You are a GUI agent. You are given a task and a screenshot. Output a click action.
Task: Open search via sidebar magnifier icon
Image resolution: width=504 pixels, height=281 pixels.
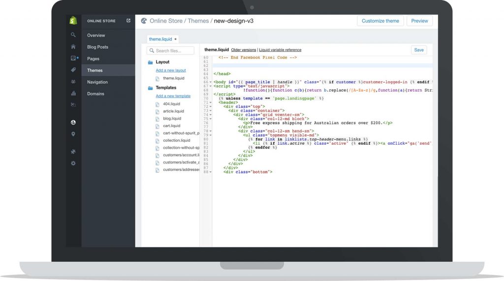pos(73,35)
